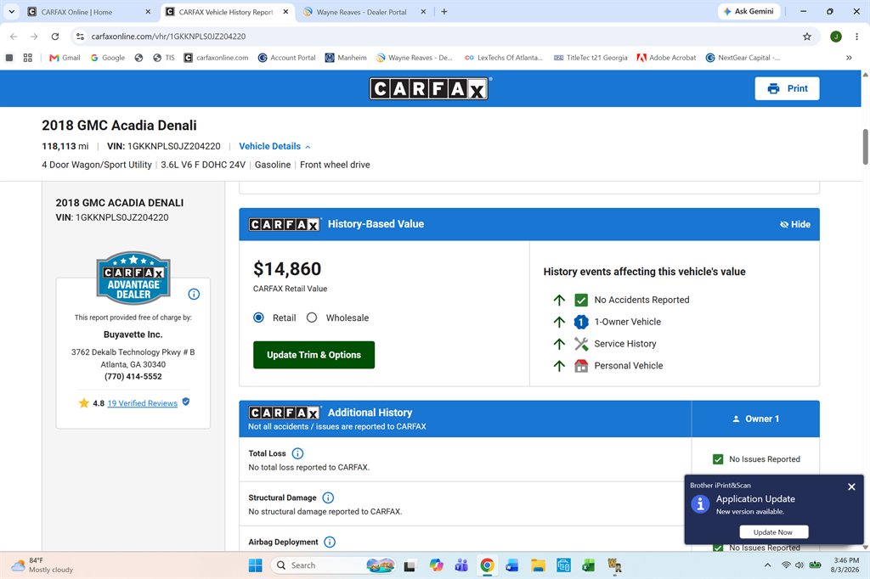Click the Print button
Screen dimensions: 870x579
[x=787, y=89]
